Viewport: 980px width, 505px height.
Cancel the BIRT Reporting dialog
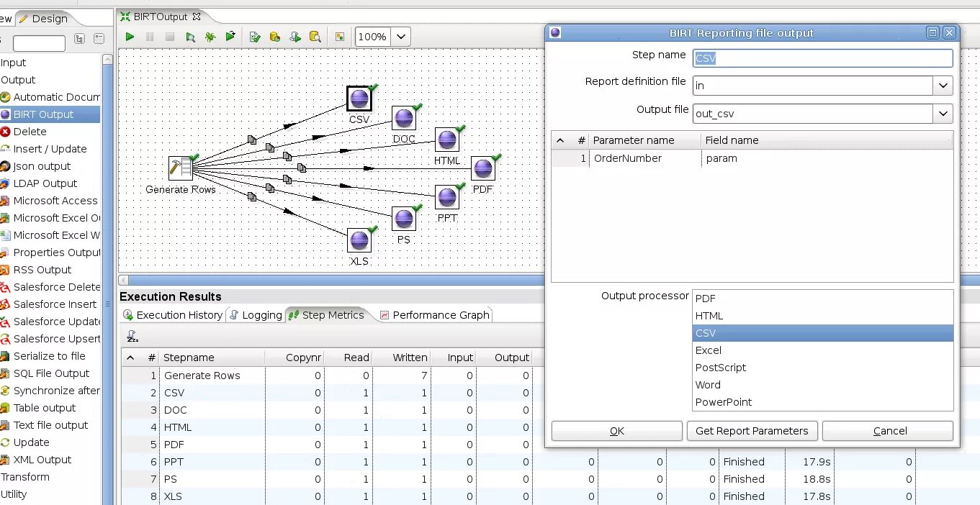tap(888, 431)
